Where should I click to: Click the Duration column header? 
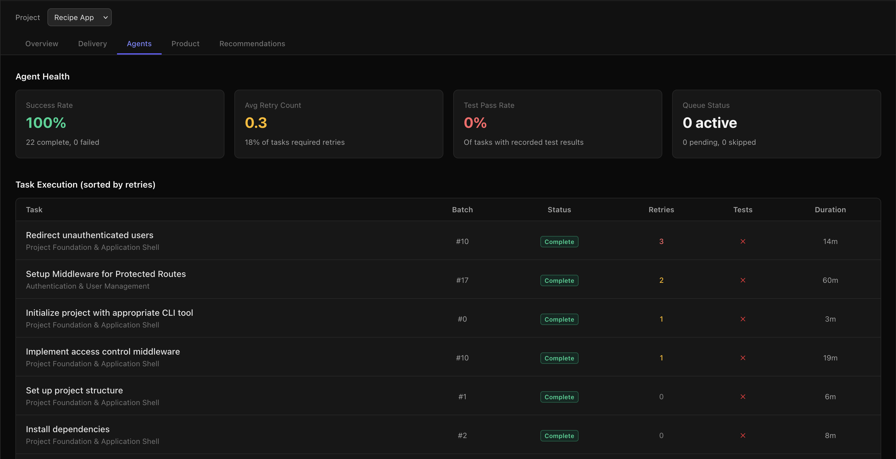(830, 209)
